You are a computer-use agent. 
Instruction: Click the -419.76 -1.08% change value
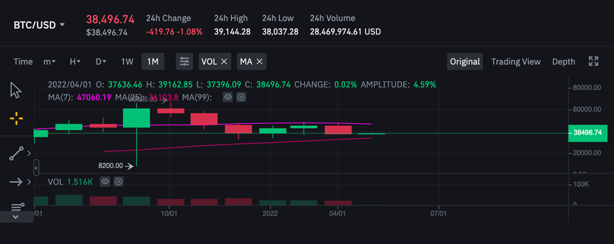pos(174,32)
